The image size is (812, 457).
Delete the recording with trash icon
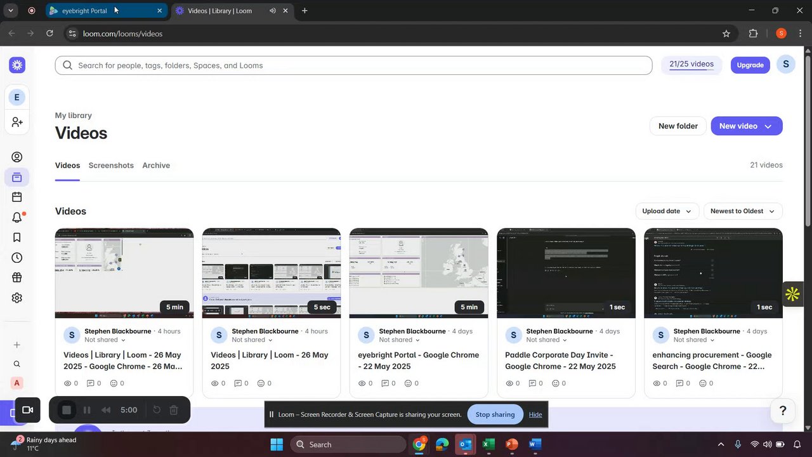tap(174, 410)
